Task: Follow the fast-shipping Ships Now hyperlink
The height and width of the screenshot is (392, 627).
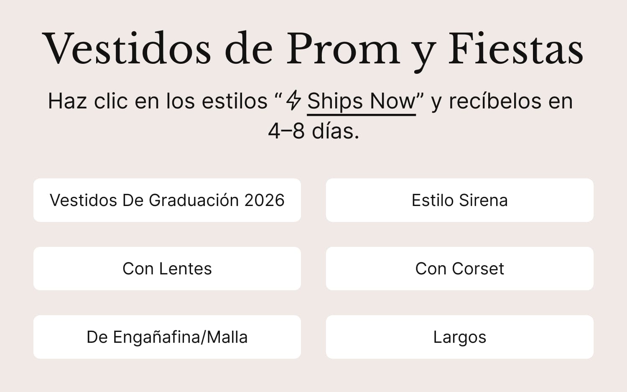Action: pos(362,101)
